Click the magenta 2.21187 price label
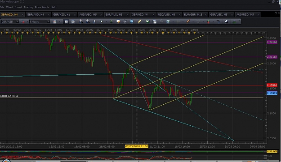 click(x=272, y=57)
